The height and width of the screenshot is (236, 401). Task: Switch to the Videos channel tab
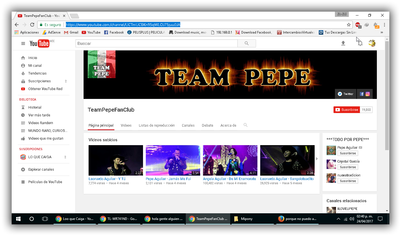coord(126,125)
